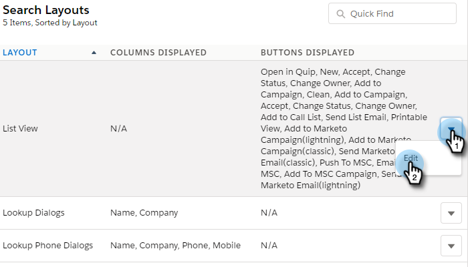Click the Quick Find search field
Image resolution: width=468 pixels, height=267 pixels.
[398, 13]
